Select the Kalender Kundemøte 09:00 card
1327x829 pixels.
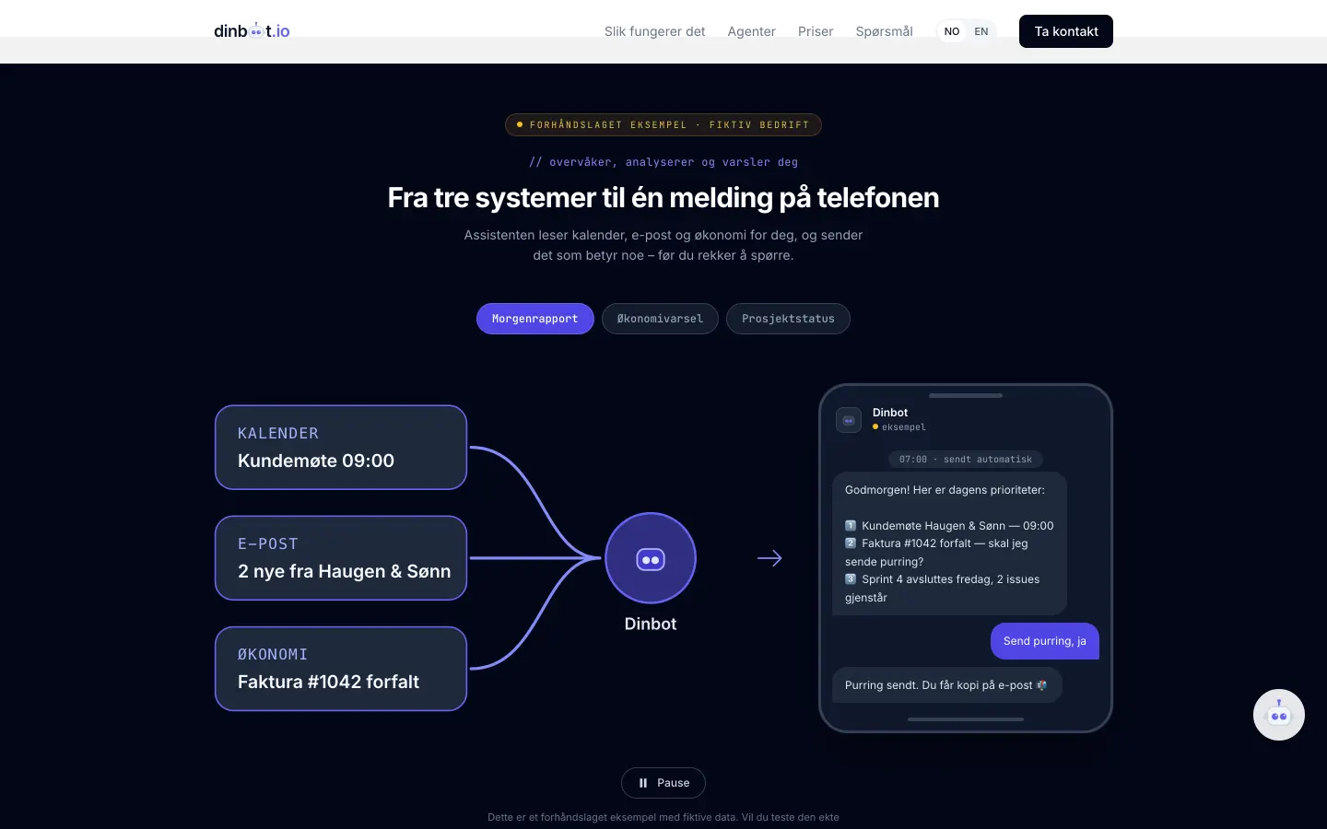click(x=341, y=448)
